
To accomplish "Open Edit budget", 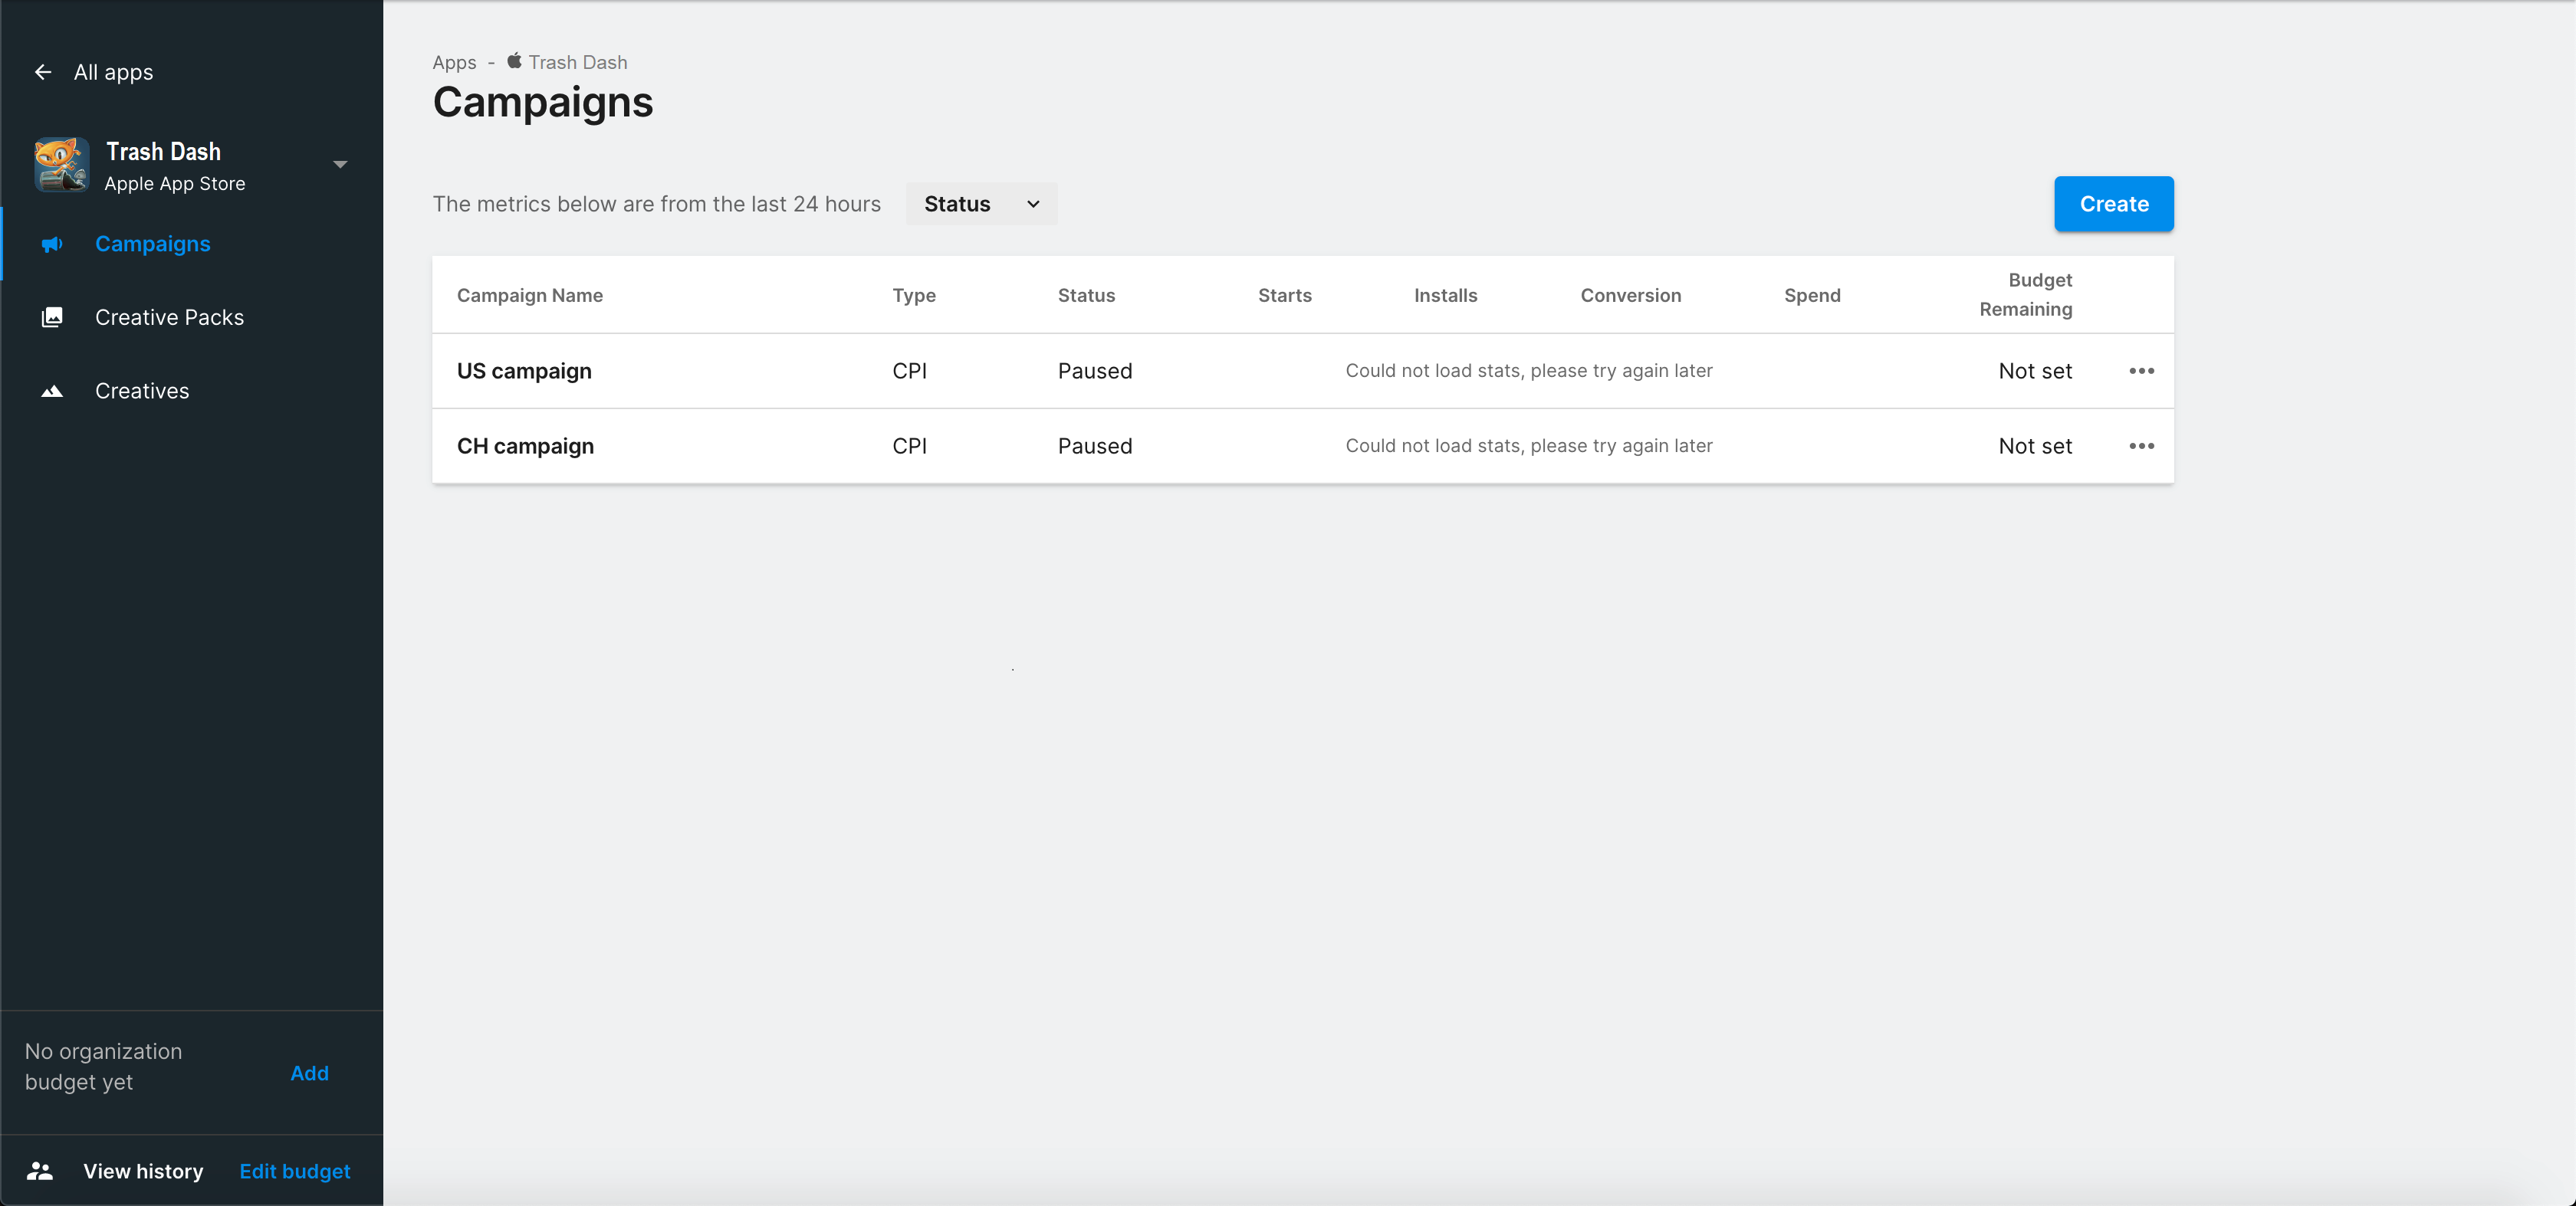I will (x=294, y=1170).
